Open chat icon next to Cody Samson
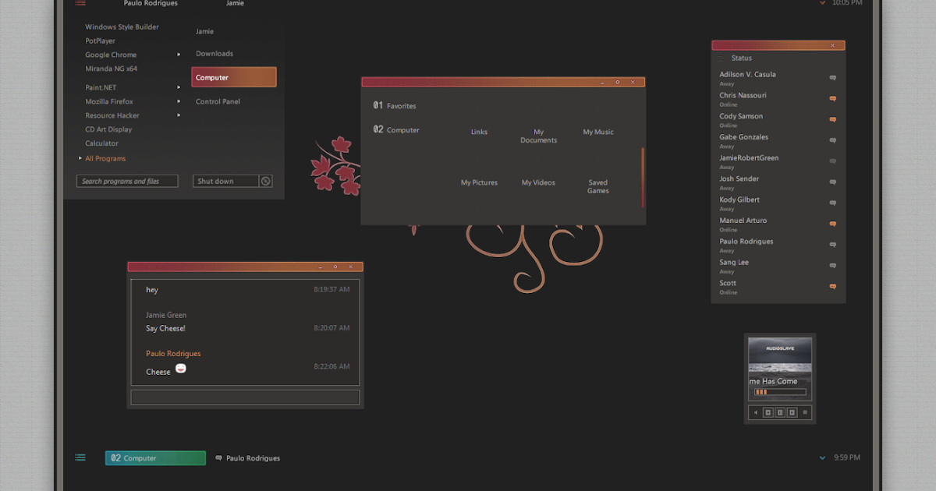 point(833,119)
